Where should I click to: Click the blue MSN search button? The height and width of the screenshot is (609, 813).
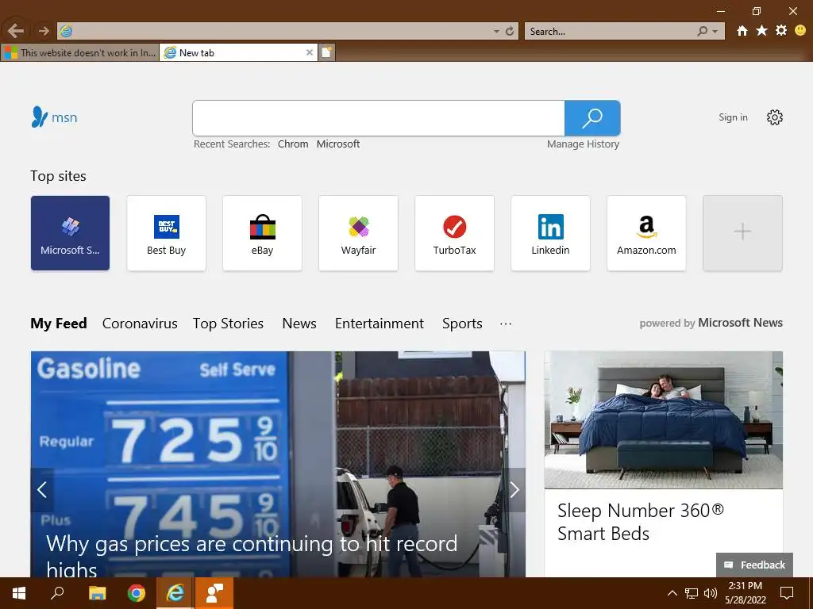(x=592, y=118)
